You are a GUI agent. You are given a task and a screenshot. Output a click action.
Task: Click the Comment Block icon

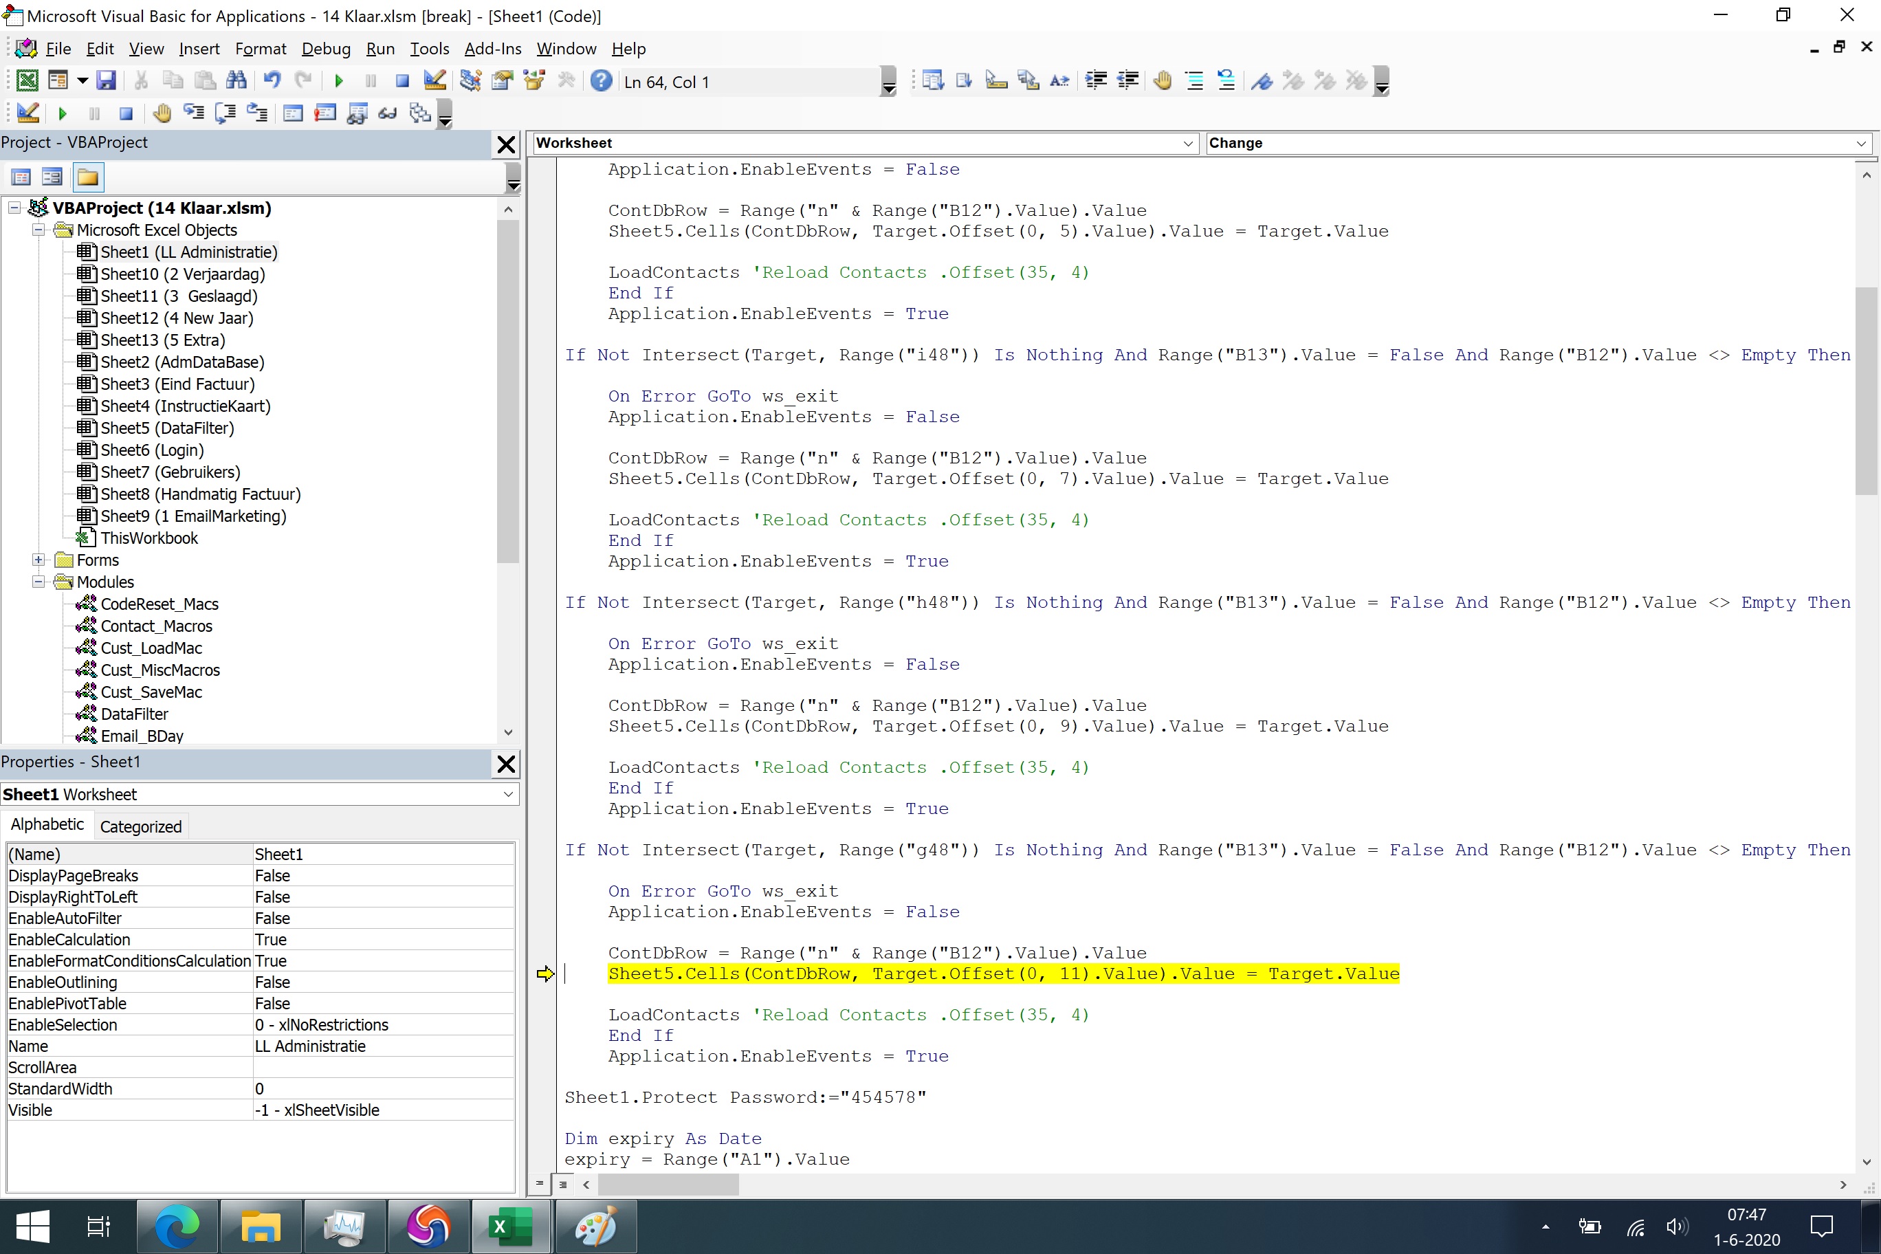[1194, 80]
